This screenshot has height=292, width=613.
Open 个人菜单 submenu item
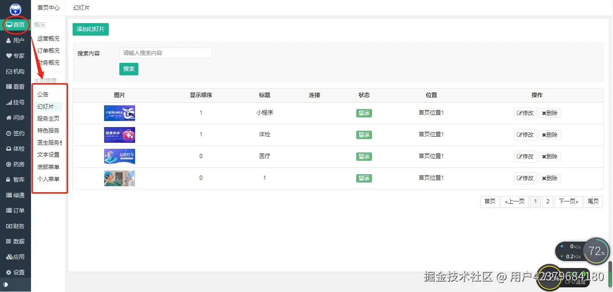48,179
